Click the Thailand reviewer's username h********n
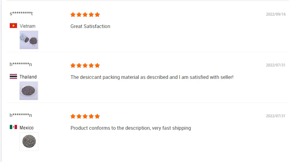The height and width of the screenshot is (162, 293). (21, 64)
